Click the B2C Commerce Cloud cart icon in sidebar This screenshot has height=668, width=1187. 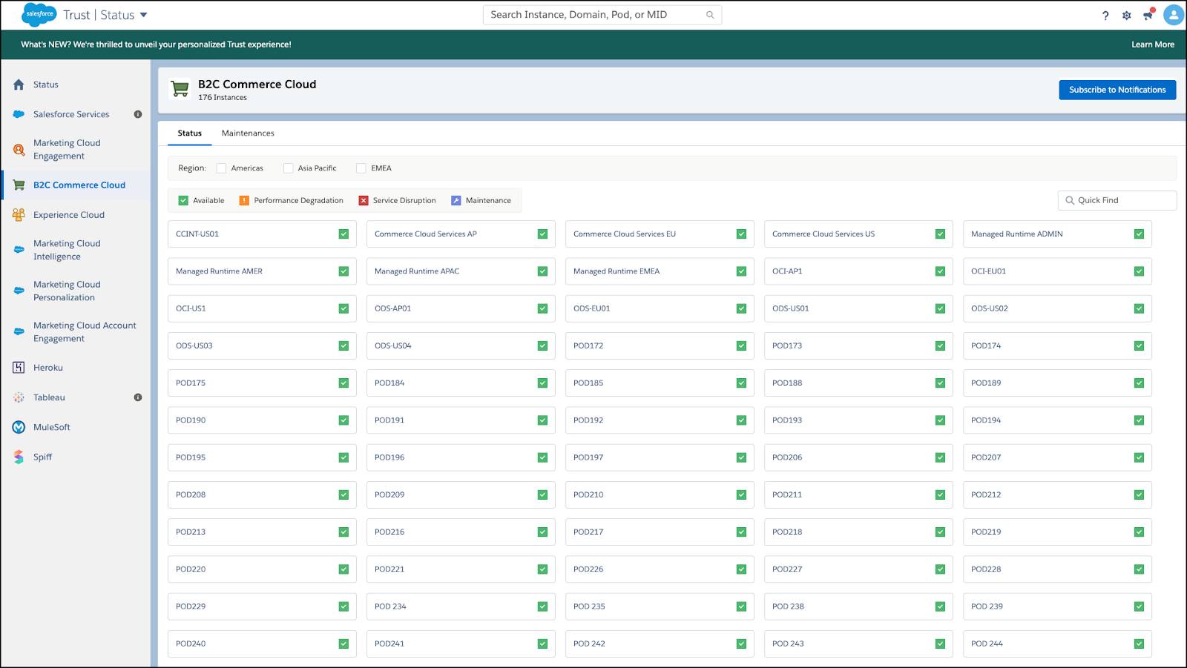click(18, 185)
